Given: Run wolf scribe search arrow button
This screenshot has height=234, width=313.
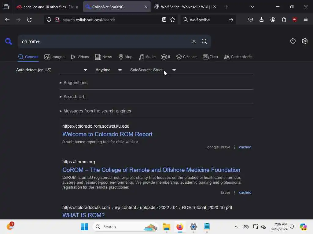Looking at the screenshot, I should (231, 20).
